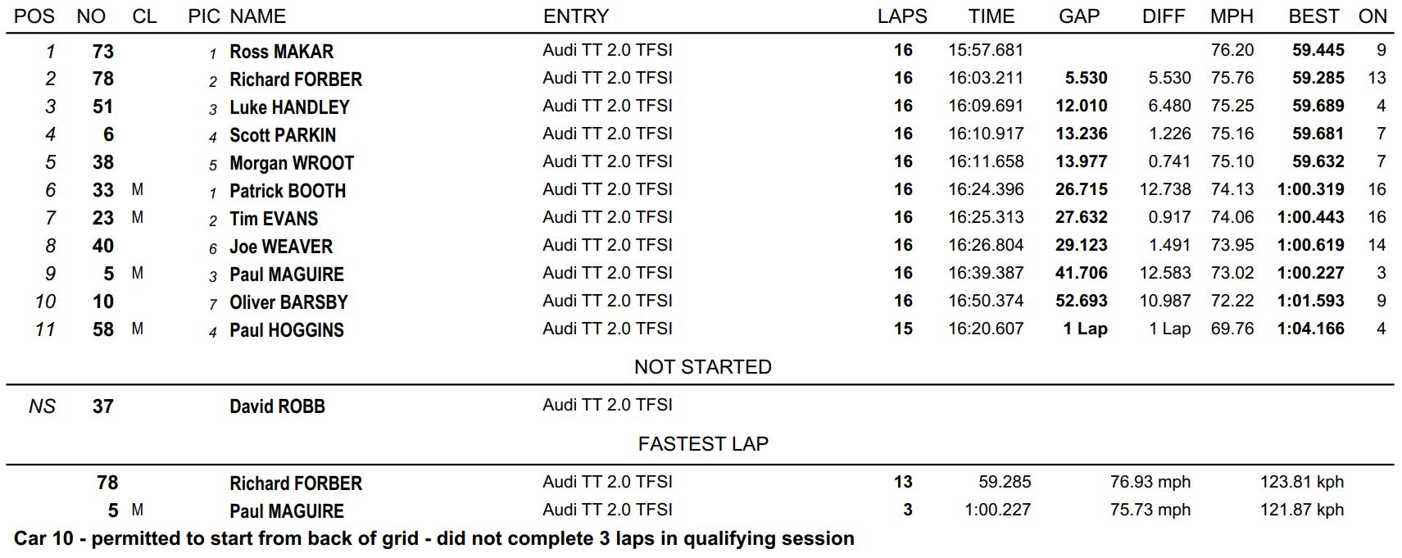Select Morgan WROOT entry

(292, 163)
